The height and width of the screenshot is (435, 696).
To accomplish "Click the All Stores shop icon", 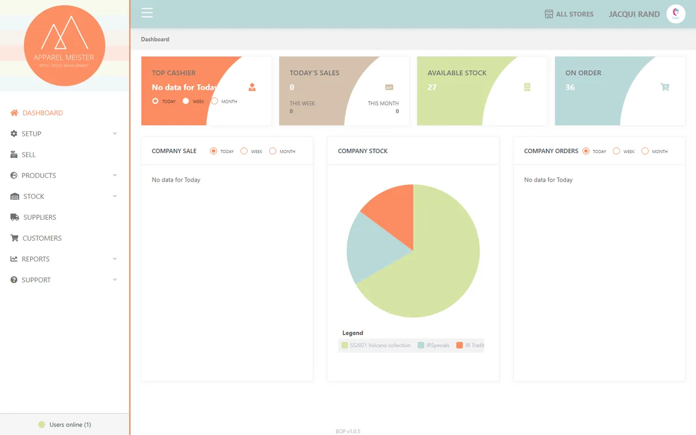I will coord(549,14).
